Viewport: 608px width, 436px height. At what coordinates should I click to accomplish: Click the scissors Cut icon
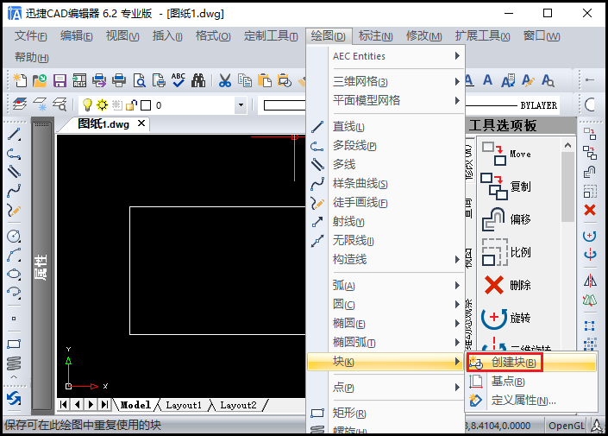coord(225,80)
